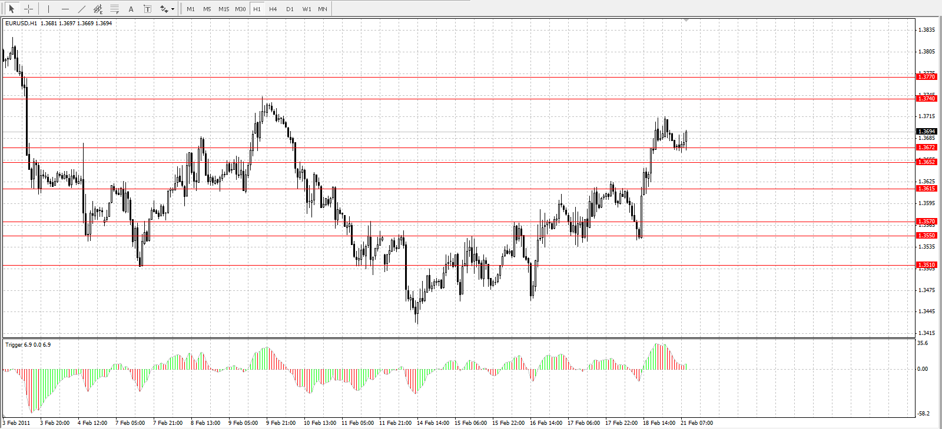Image resolution: width=942 pixels, height=429 pixels.
Task: Switch chart to W1 weekly timeframe
Action: (307, 9)
